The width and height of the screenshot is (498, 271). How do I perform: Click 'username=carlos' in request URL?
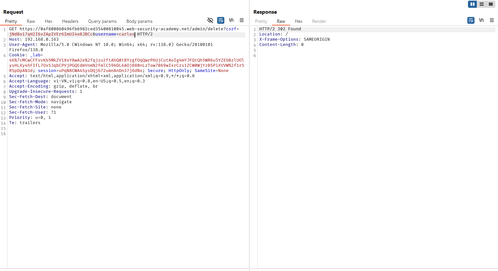click(115, 34)
